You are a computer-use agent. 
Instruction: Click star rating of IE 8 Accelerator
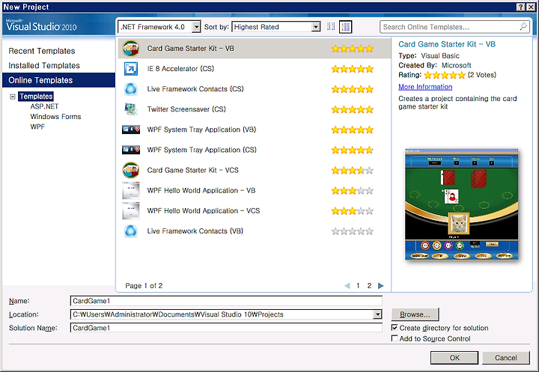tap(353, 69)
